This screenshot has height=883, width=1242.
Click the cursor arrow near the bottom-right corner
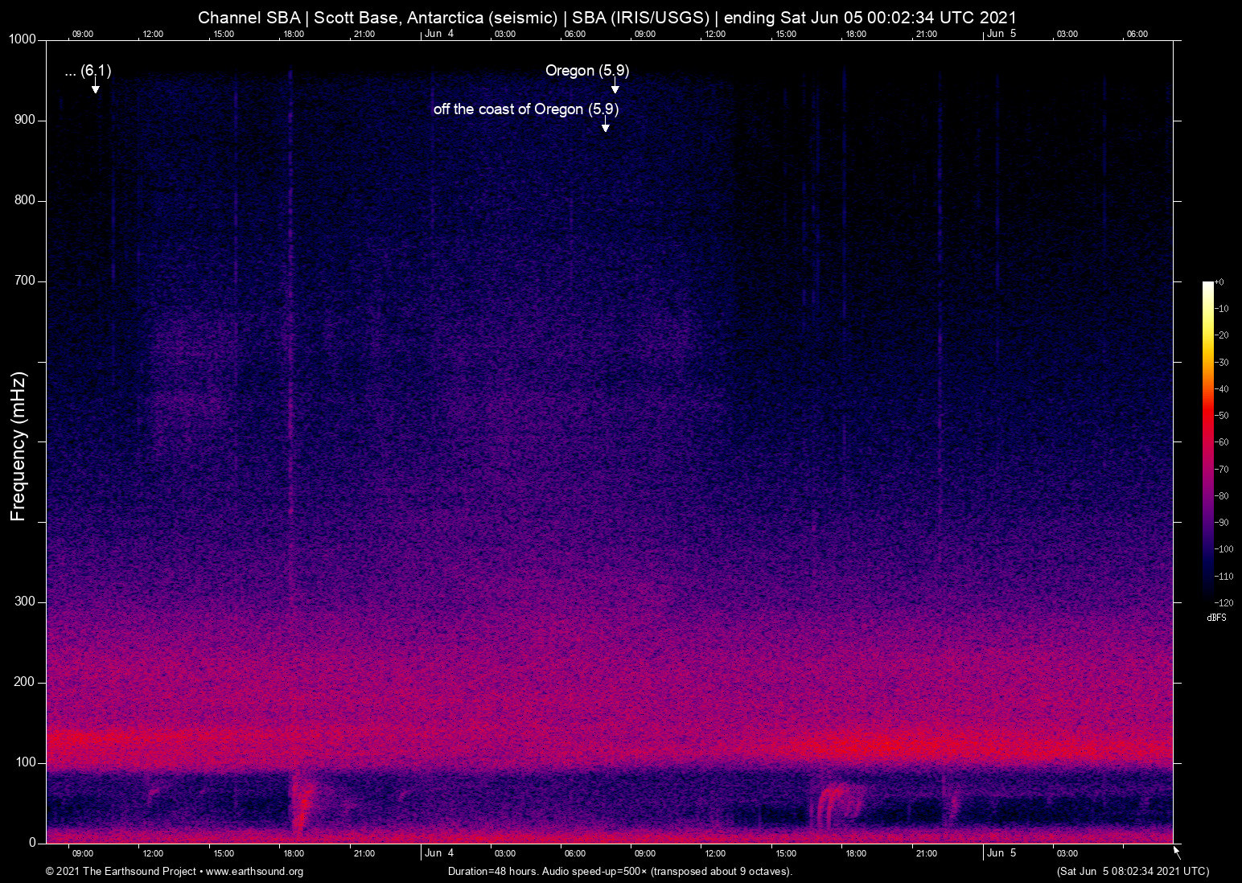1175,850
